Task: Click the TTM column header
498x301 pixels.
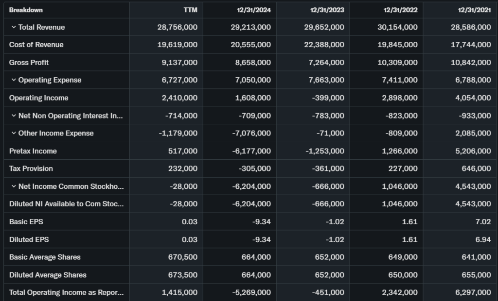Action: (x=190, y=10)
